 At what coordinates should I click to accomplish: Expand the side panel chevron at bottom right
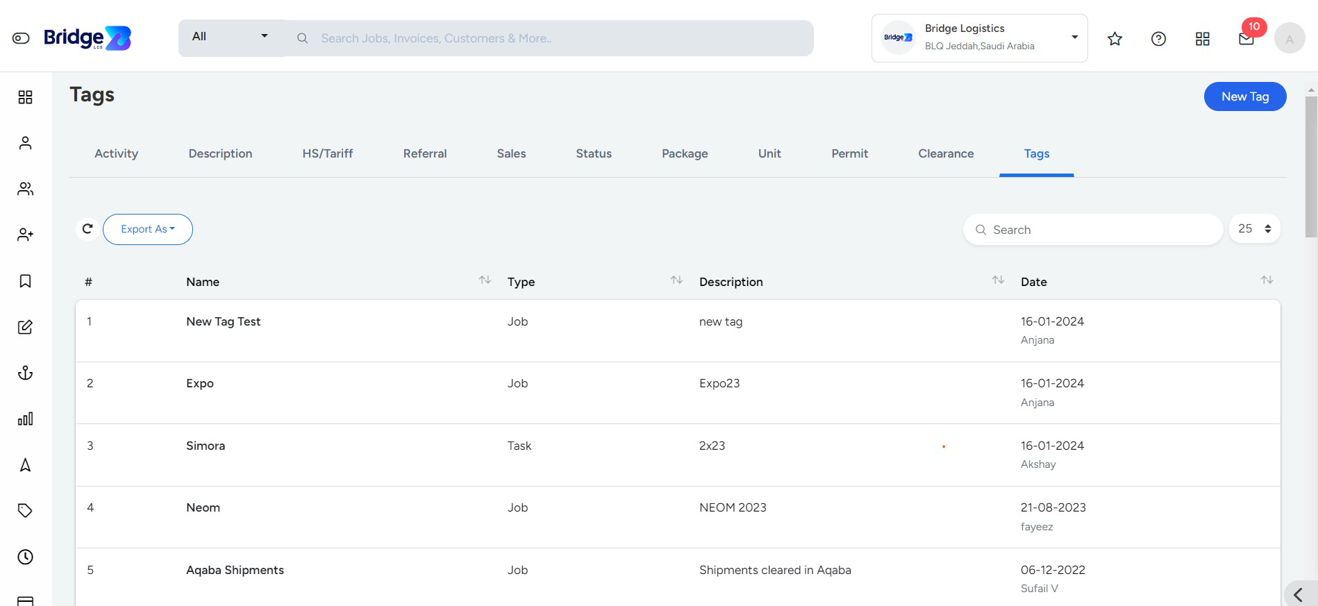point(1299,595)
